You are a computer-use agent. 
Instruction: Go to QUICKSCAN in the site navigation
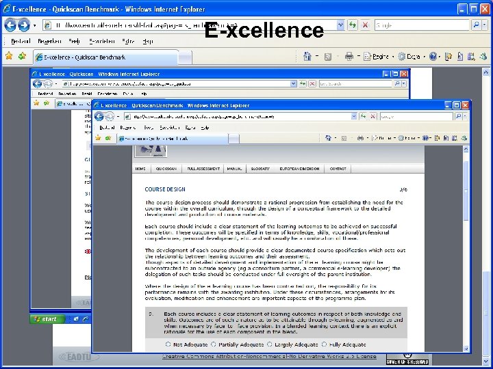166,169
